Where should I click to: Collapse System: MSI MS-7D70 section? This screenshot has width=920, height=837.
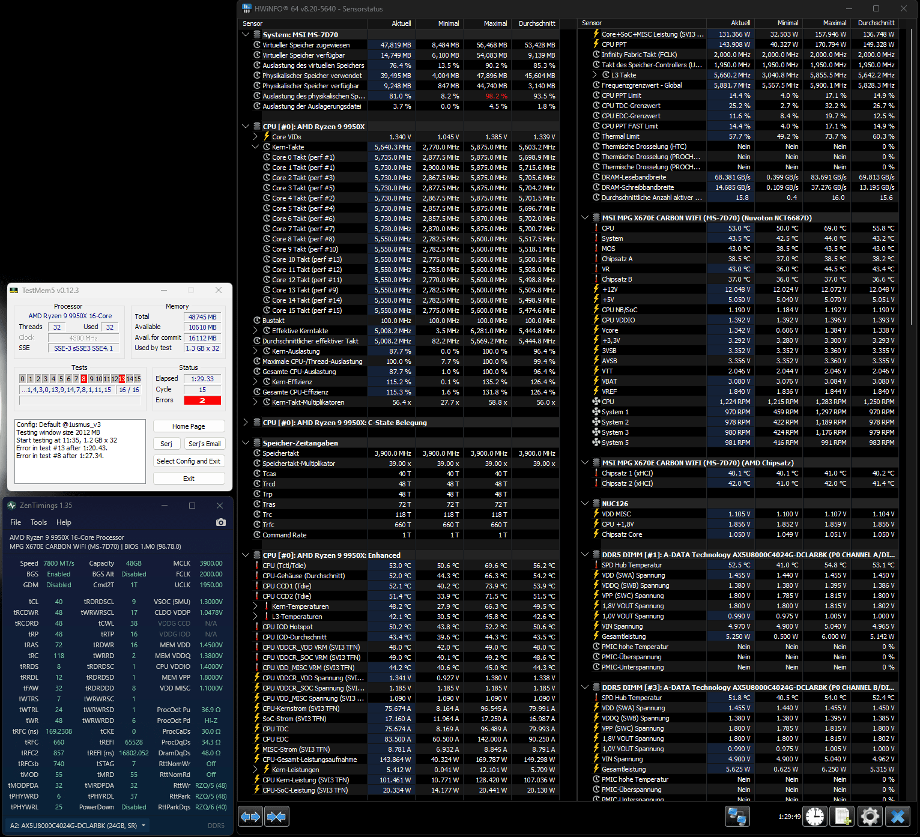coord(246,34)
